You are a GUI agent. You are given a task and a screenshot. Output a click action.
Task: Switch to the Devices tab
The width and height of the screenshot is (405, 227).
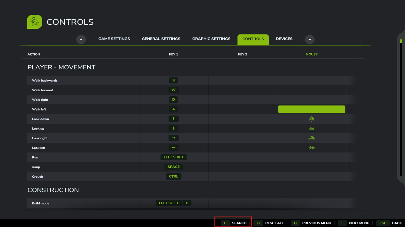point(284,39)
